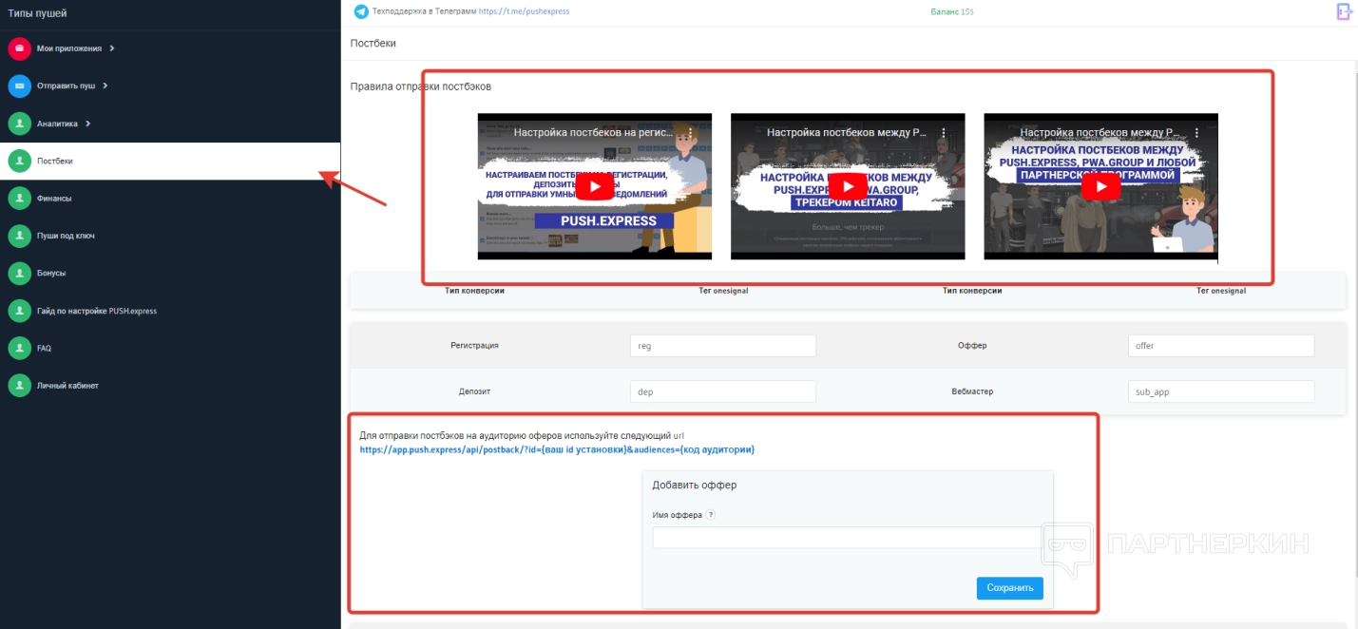This screenshot has width=1358, height=629.
Task: Play the first video about registration postbacks
Action: [594, 186]
